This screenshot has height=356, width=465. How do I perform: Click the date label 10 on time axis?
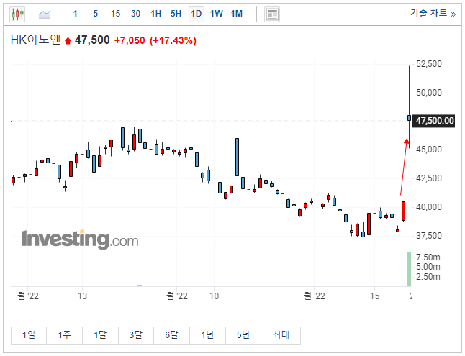pyautogui.click(x=214, y=296)
